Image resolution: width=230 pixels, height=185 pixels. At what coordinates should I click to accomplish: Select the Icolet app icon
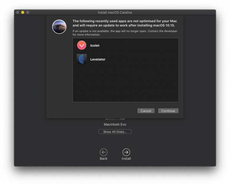tap(82, 45)
